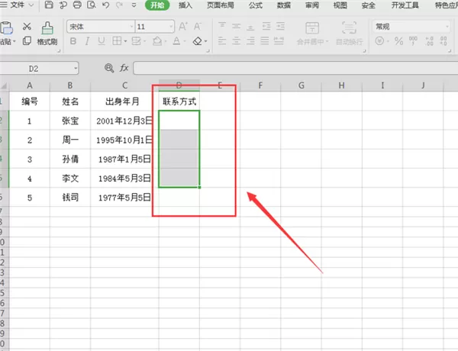Toggle Underline formatting button
Image resolution: width=458 pixels, height=351 pixels.
tap(102, 41)
